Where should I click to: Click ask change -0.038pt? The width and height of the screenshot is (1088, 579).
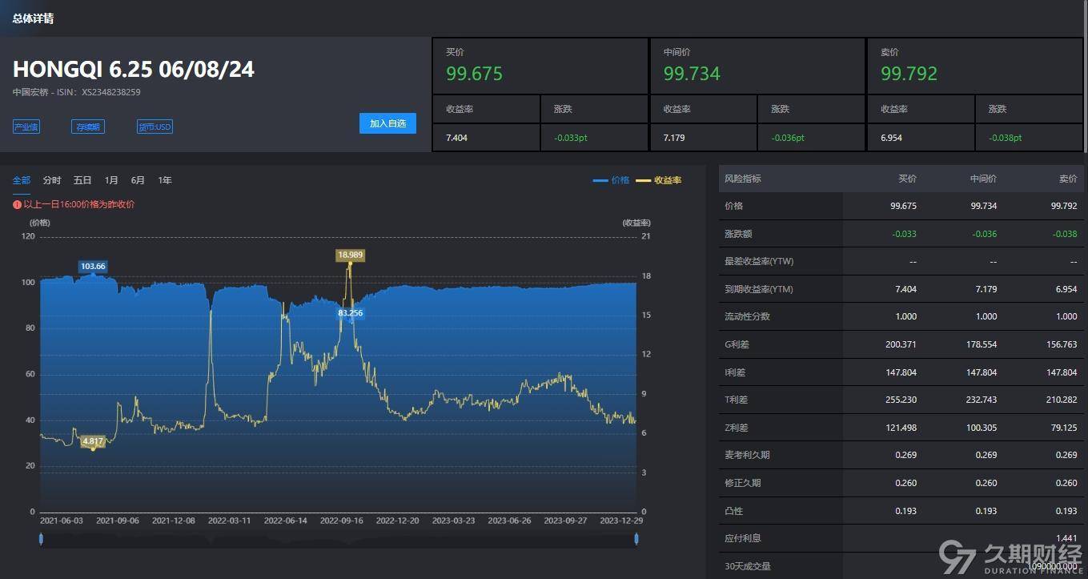coord(1006,138)
